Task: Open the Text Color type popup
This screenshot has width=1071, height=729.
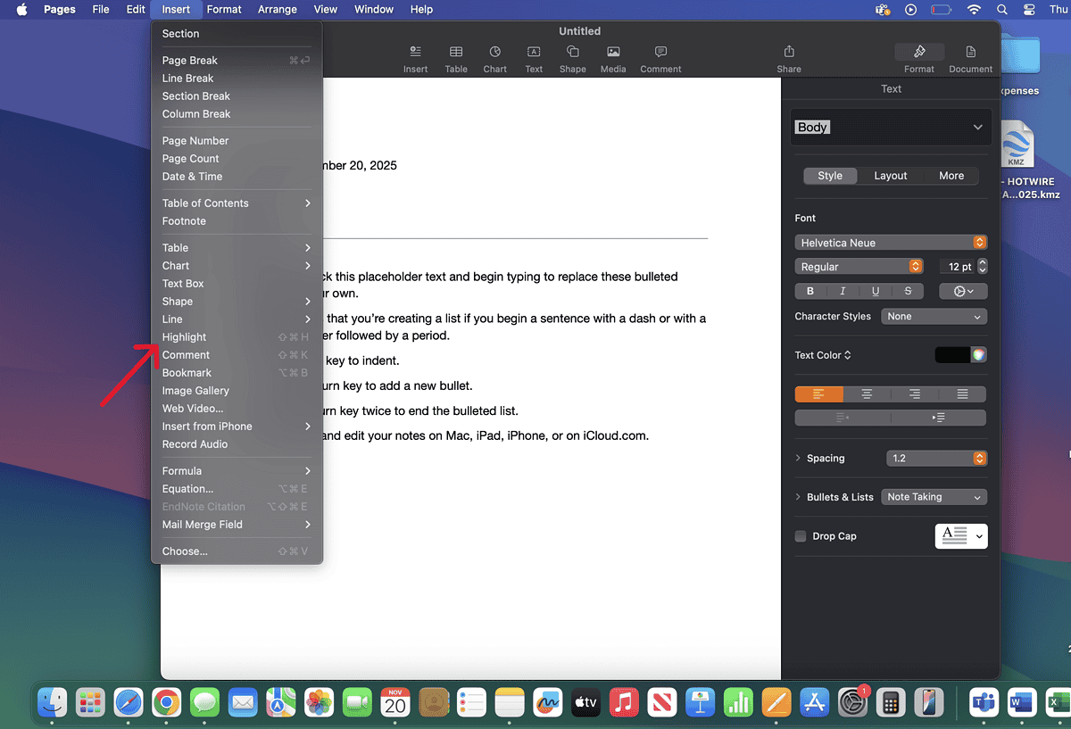Action: click(823, 355)
